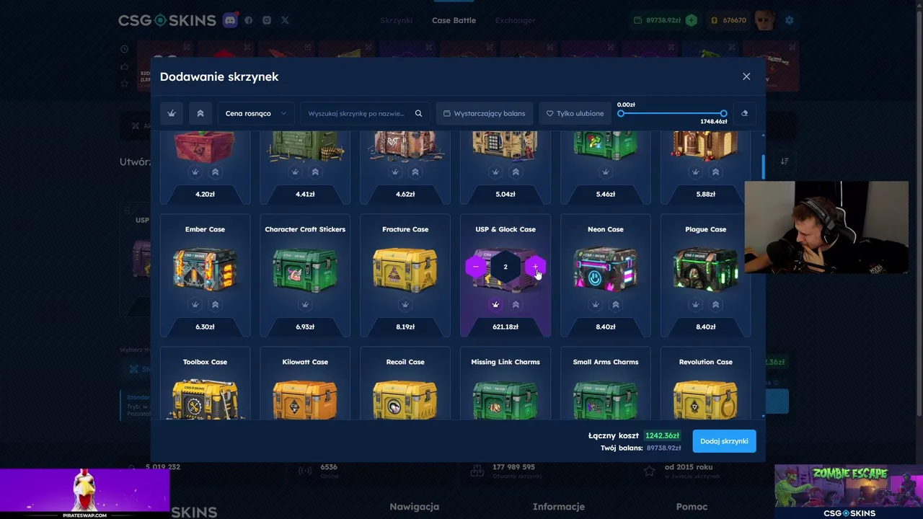
Task: Open the X (Twitter) social icon
Action: point(285,20)
